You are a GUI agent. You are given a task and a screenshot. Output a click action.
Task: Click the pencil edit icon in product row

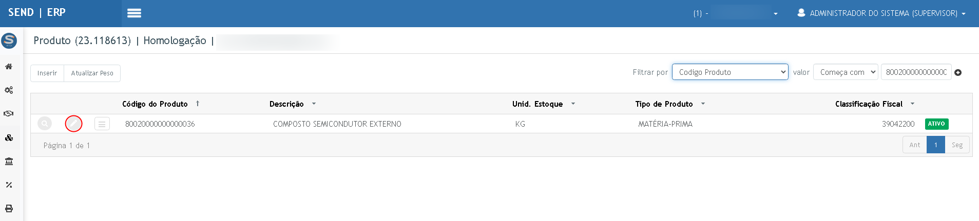point(74,124)
